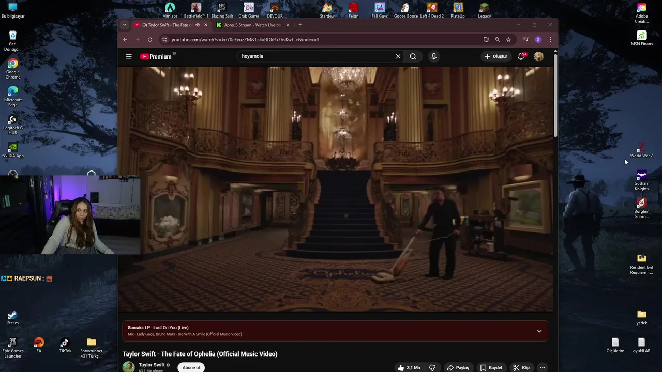The image size is (662, 372).
Task: Open Chrome three-dot menu
Action: (550, 40)
